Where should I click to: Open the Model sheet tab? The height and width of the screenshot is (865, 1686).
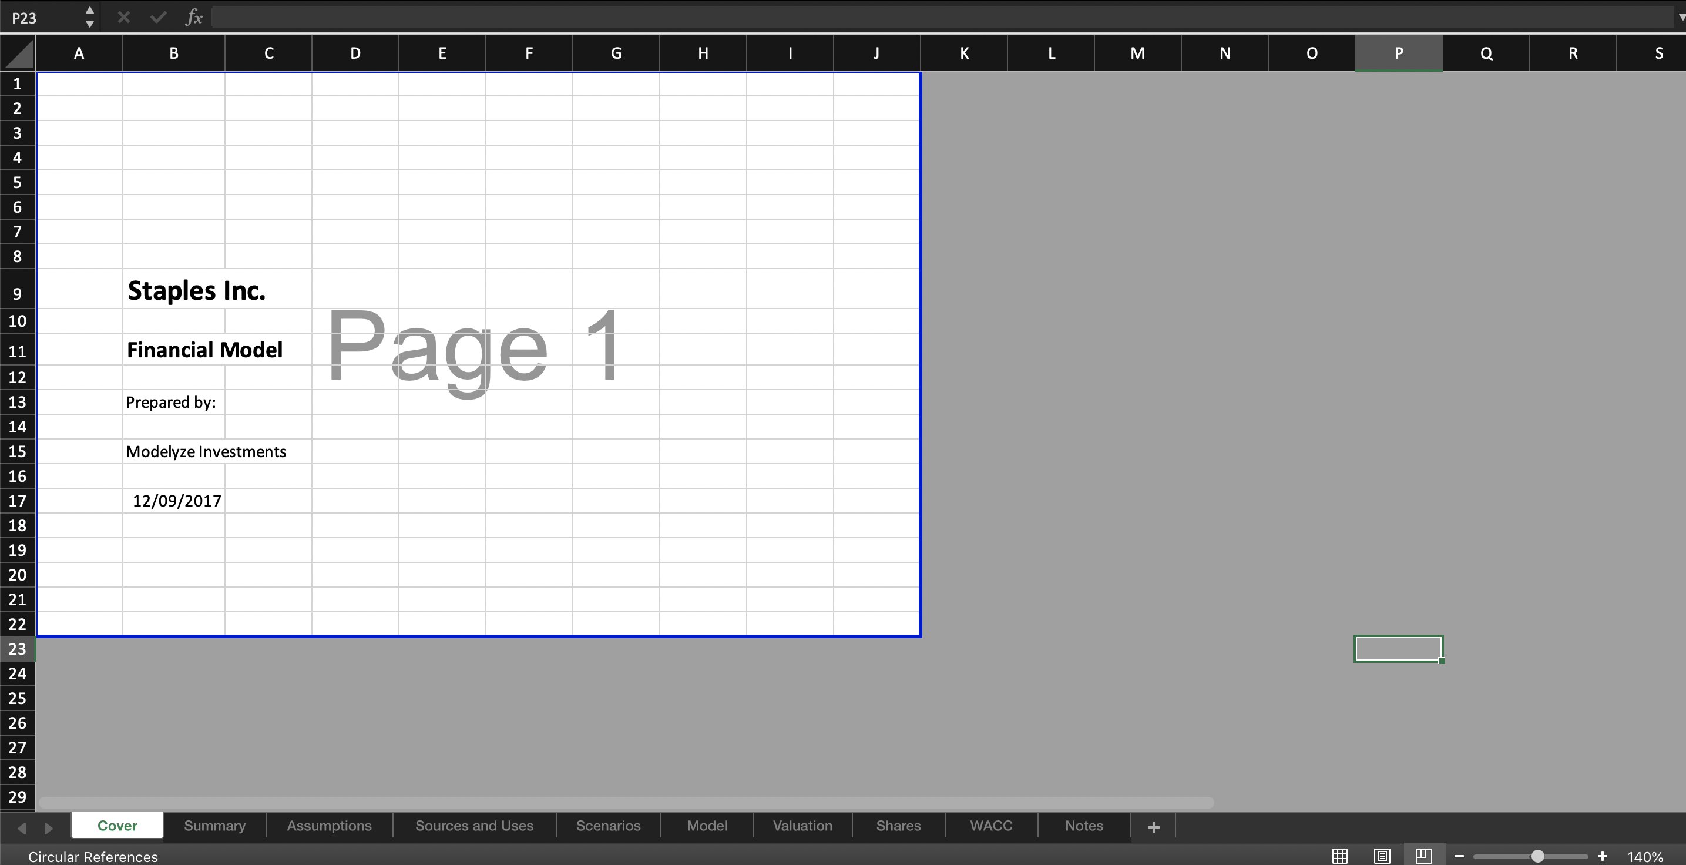click(707, 826)
